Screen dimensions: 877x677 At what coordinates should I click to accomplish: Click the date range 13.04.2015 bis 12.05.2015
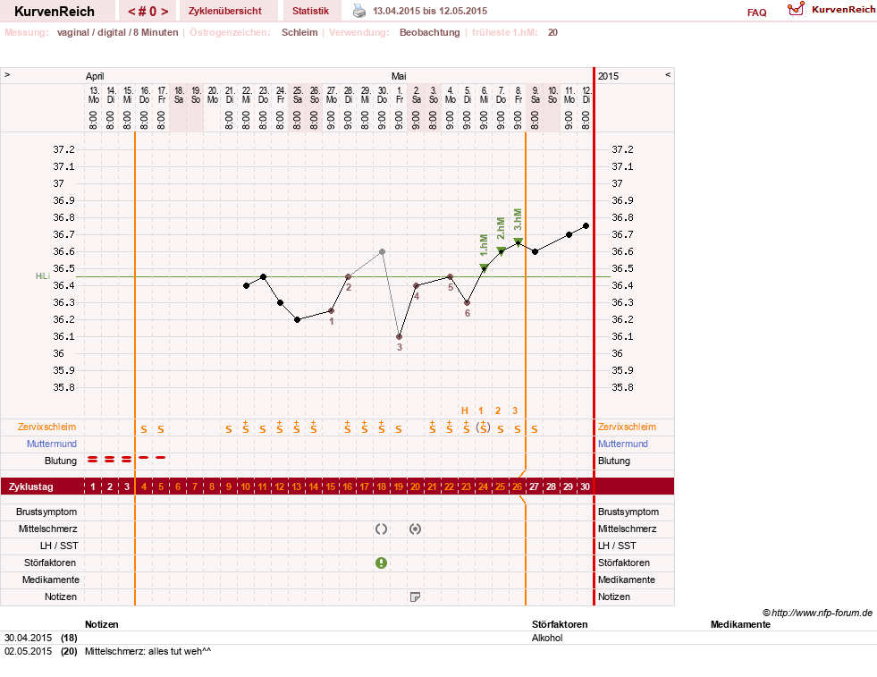[x=430, y=11]
